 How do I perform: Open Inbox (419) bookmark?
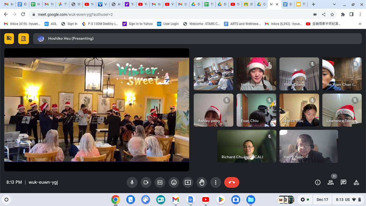[22, 24]
